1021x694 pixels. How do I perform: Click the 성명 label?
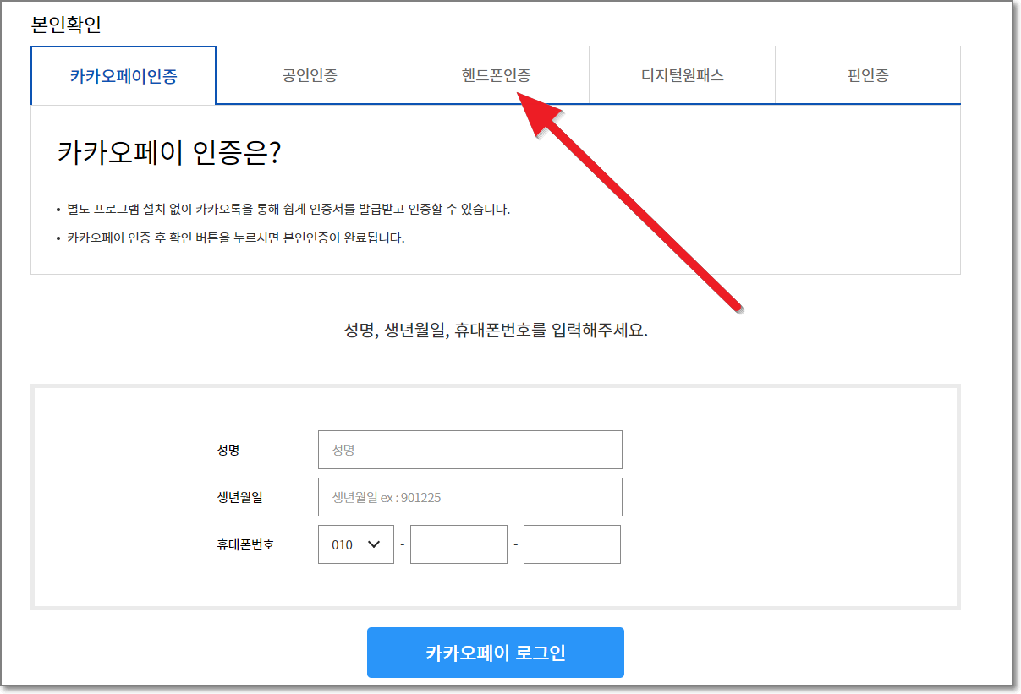[228, 450]
